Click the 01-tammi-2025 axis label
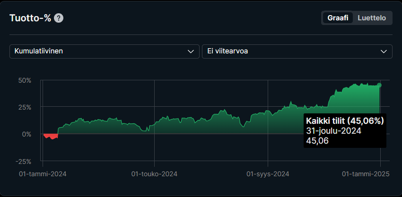This screenshot has height=197, width=402. point(366,174)
